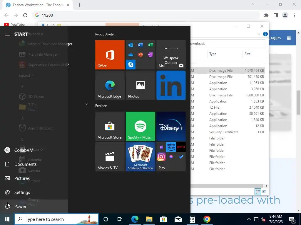Screen dimensions: 301x225
Task: Open tab search chevron in Chrome
Action: click(x=254, y=4)
